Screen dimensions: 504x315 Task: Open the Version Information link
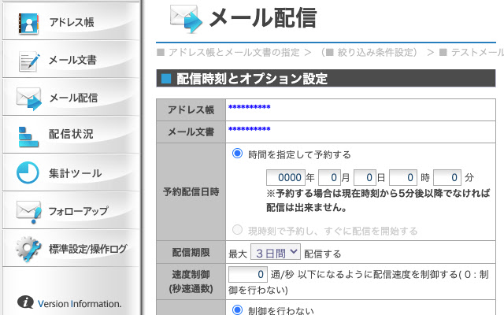80,304
